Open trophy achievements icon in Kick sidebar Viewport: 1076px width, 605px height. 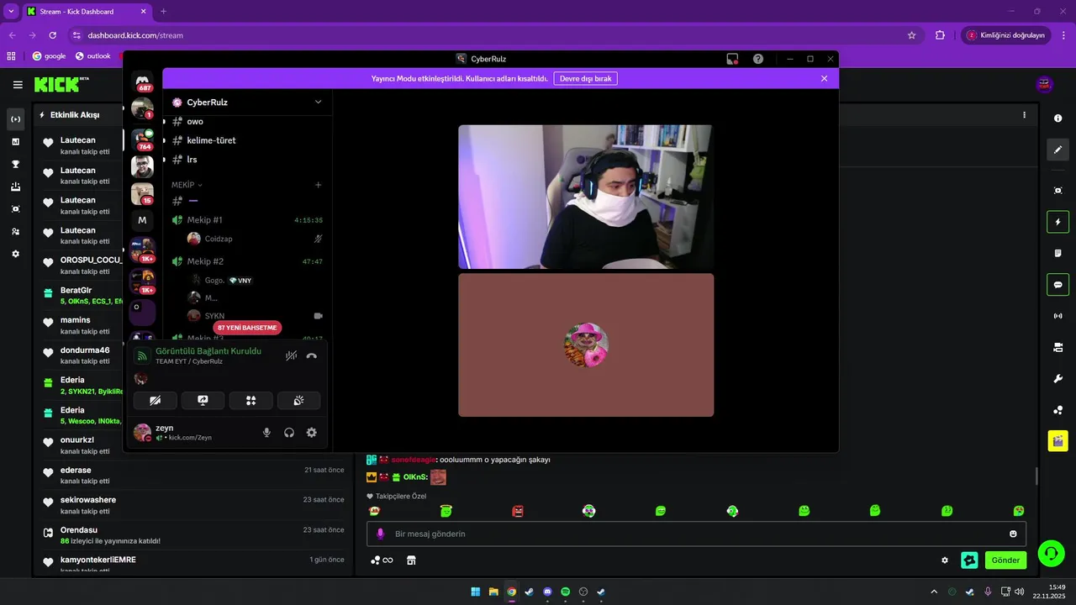pyautogui.click(x=15, y=164)
